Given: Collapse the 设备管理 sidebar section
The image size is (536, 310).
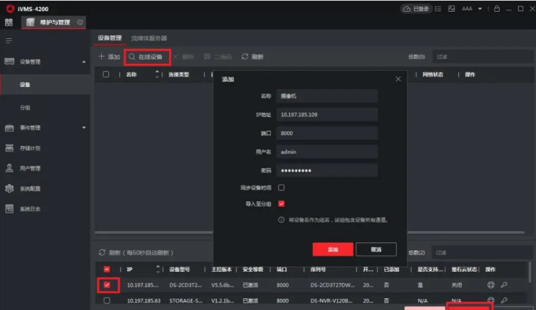Looking at the screenshot, I should (x=84, y=62).
